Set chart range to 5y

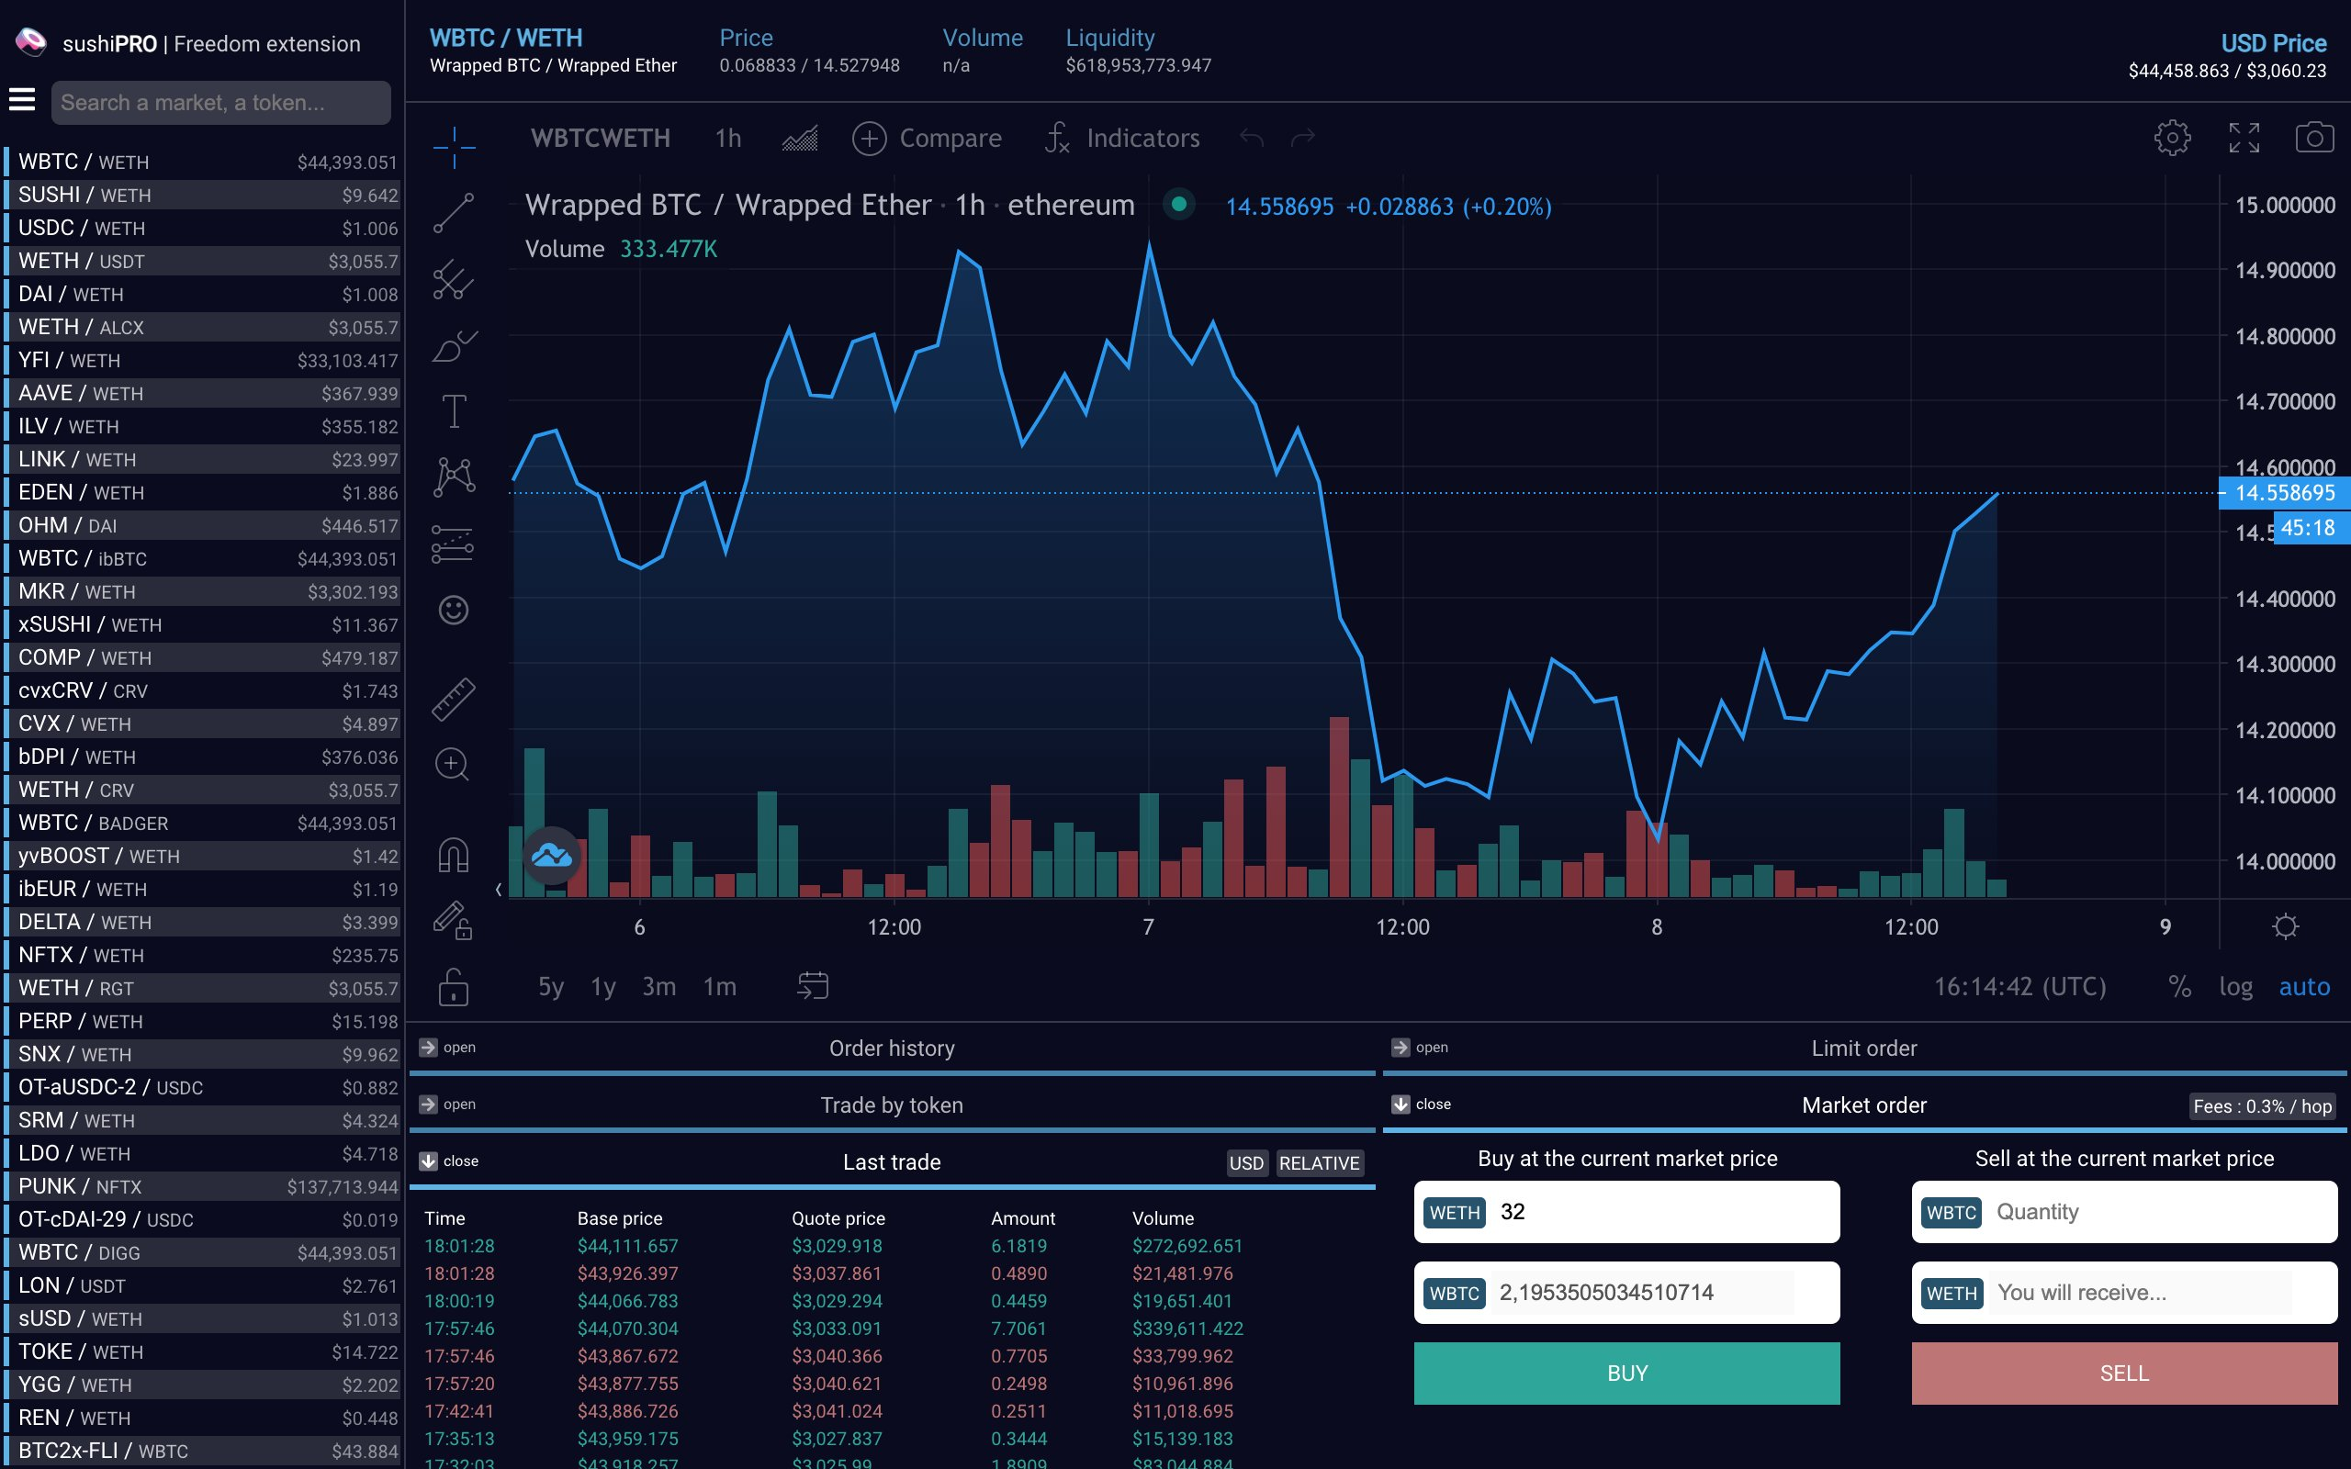(x=551, y=987)
